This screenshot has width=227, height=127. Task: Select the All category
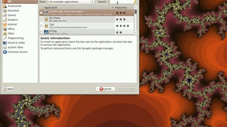coord(20,1)
